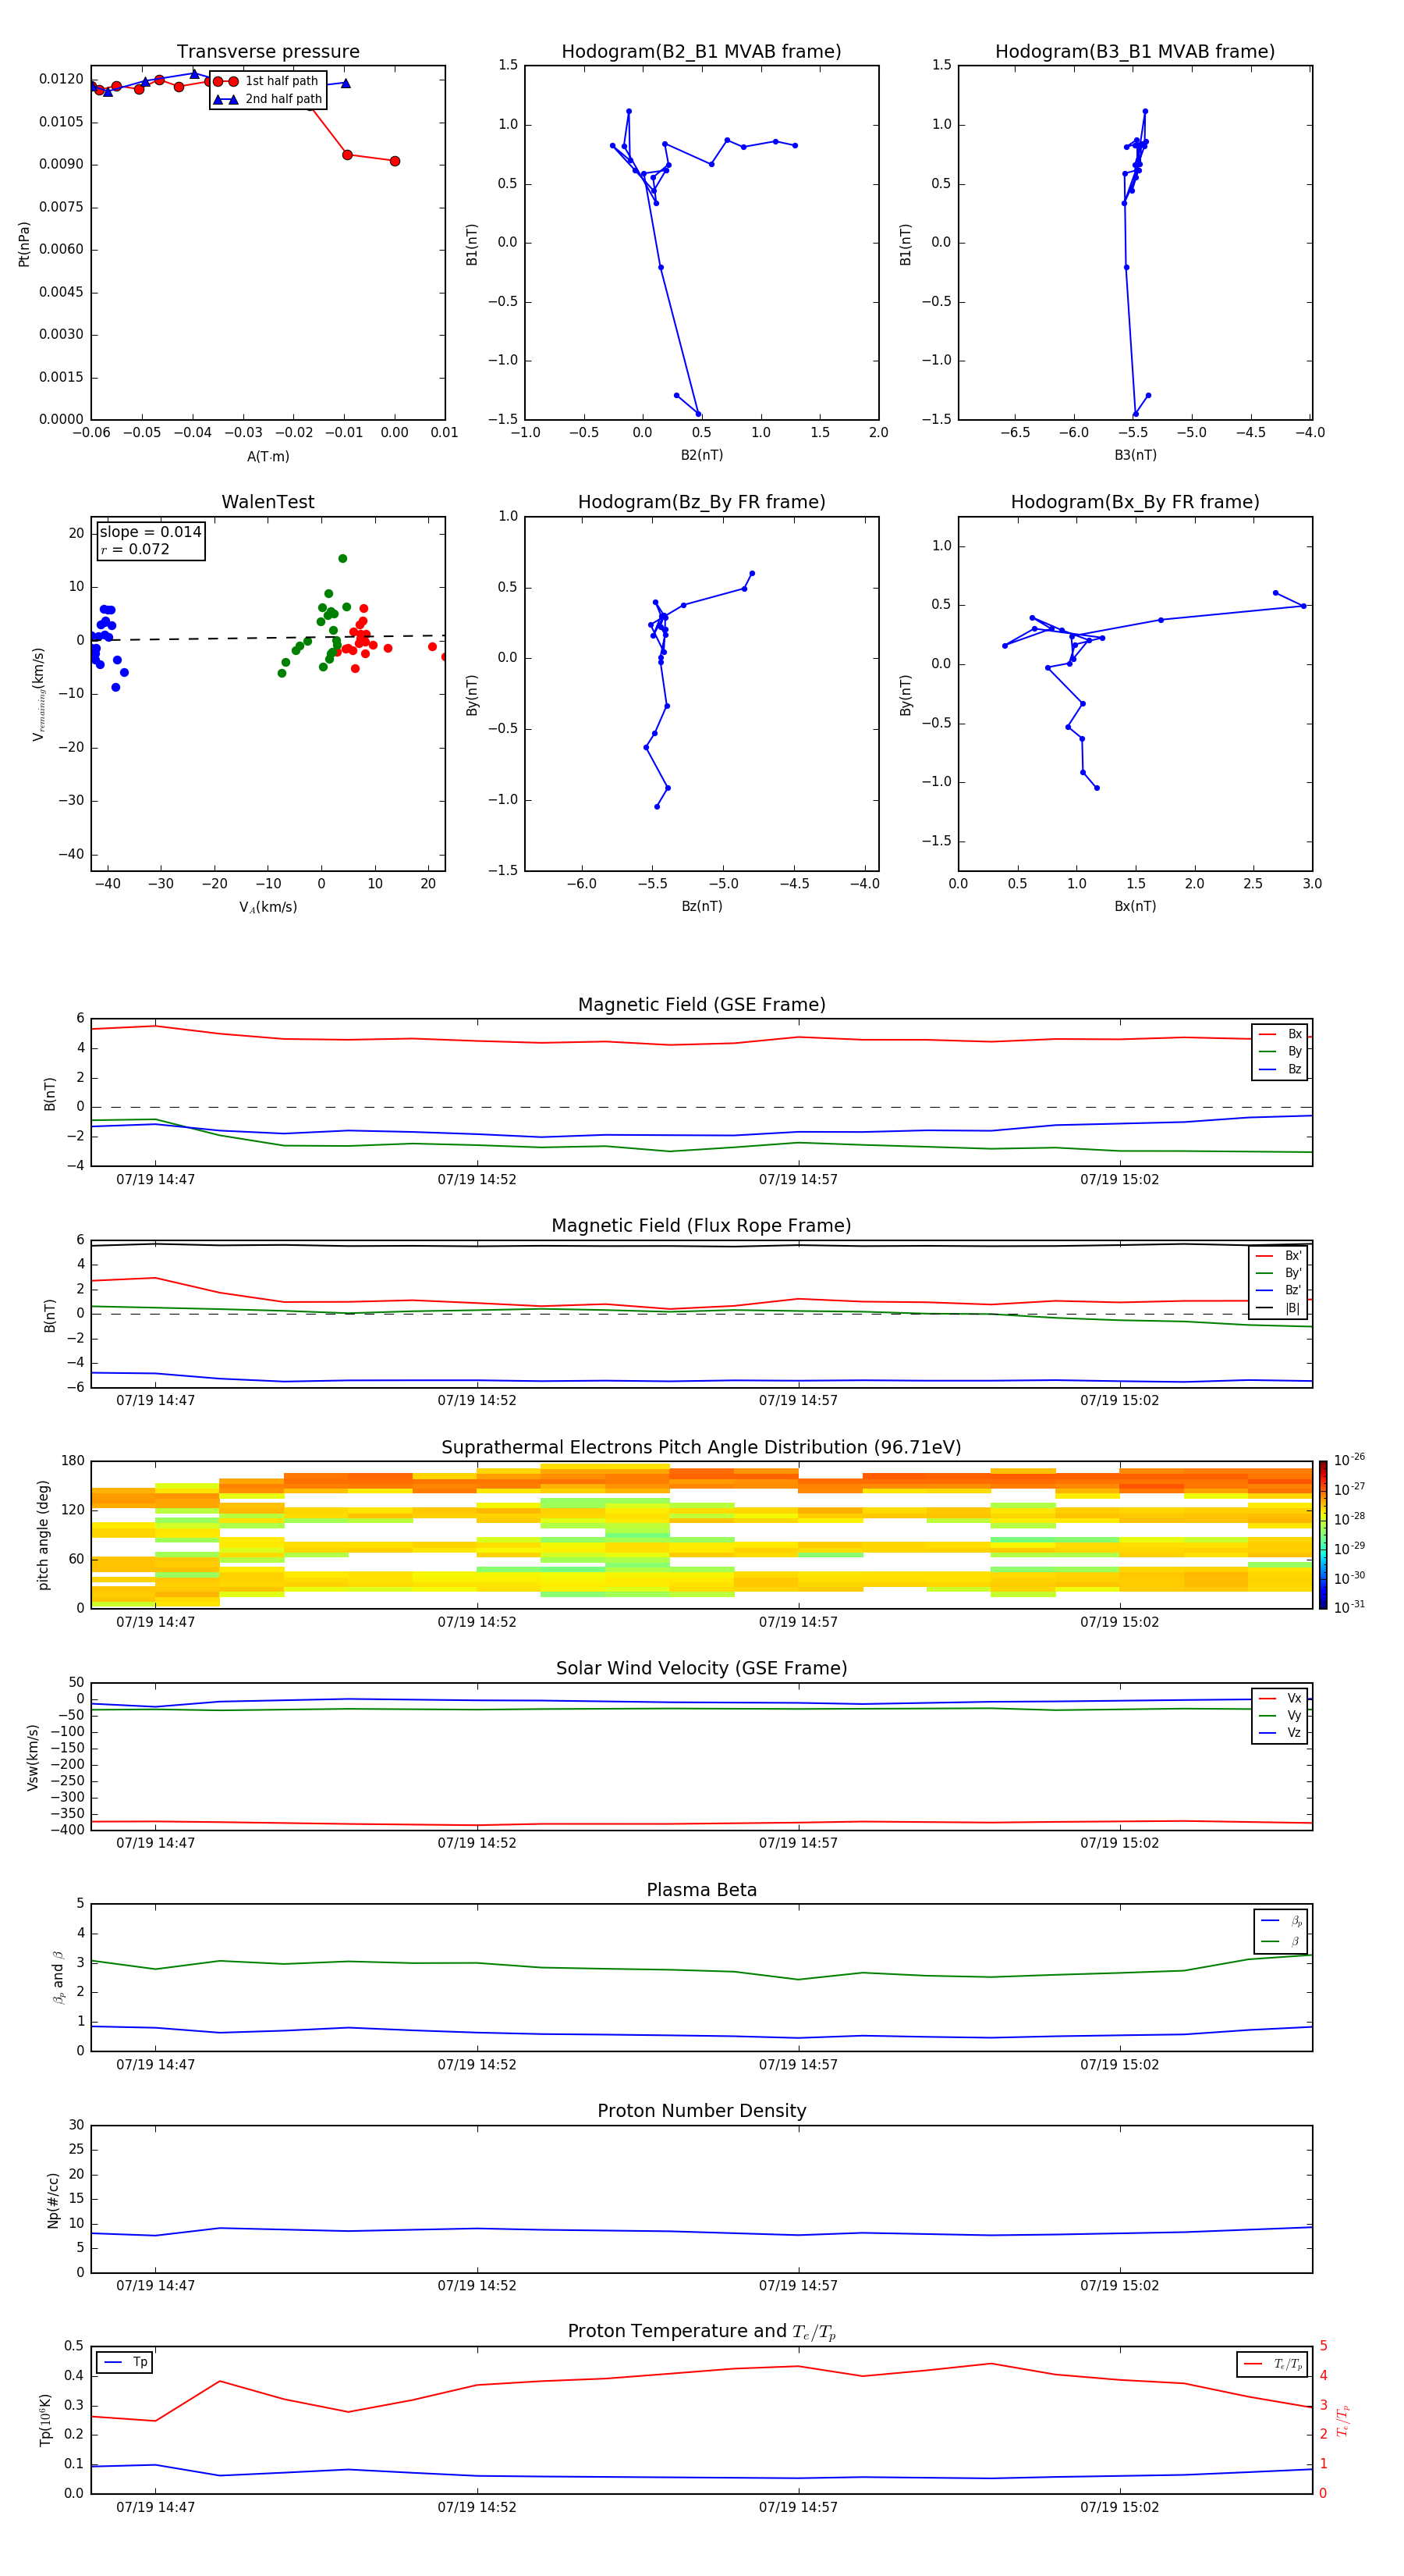Image resolution: width=1404 pixels, height=2576 pixels.
Task: Select '2nd half path' legend entry
Action: point(269,99)
